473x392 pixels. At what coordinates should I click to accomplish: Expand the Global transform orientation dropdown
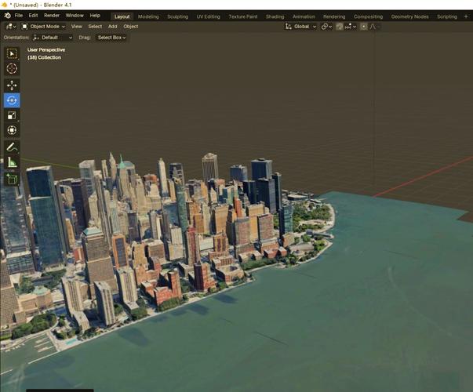[x=300, y=27]
